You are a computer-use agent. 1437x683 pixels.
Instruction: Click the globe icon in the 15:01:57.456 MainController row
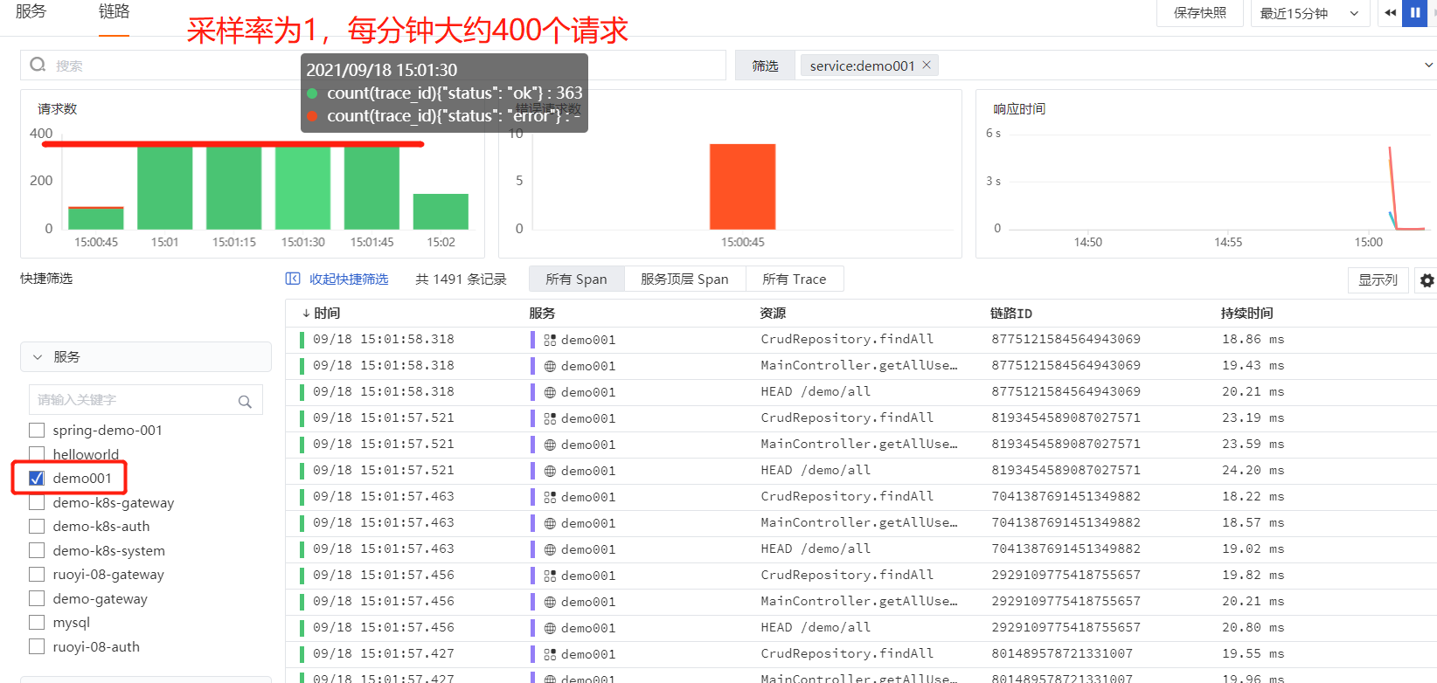click(550, 602)
